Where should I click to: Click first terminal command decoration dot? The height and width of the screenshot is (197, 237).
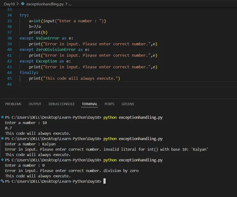pos(2,117)
